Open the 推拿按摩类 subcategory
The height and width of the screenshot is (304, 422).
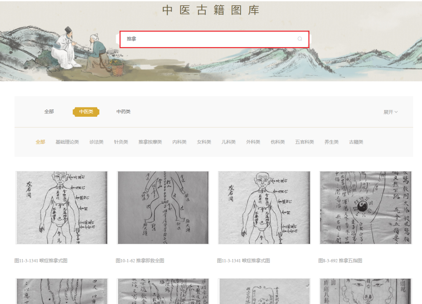pyautogui.click(x=150, y=142)
